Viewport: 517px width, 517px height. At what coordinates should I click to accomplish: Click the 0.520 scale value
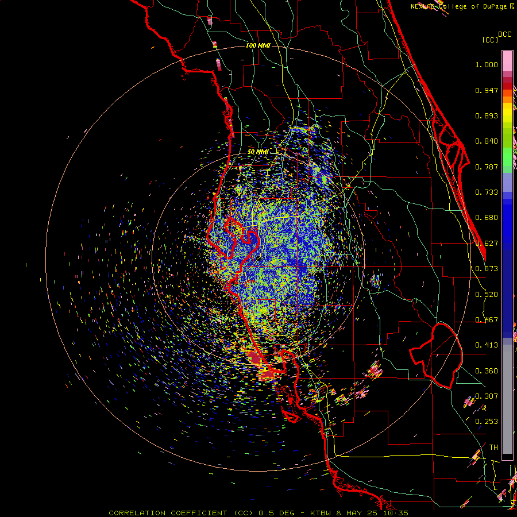tap(487, 295)
